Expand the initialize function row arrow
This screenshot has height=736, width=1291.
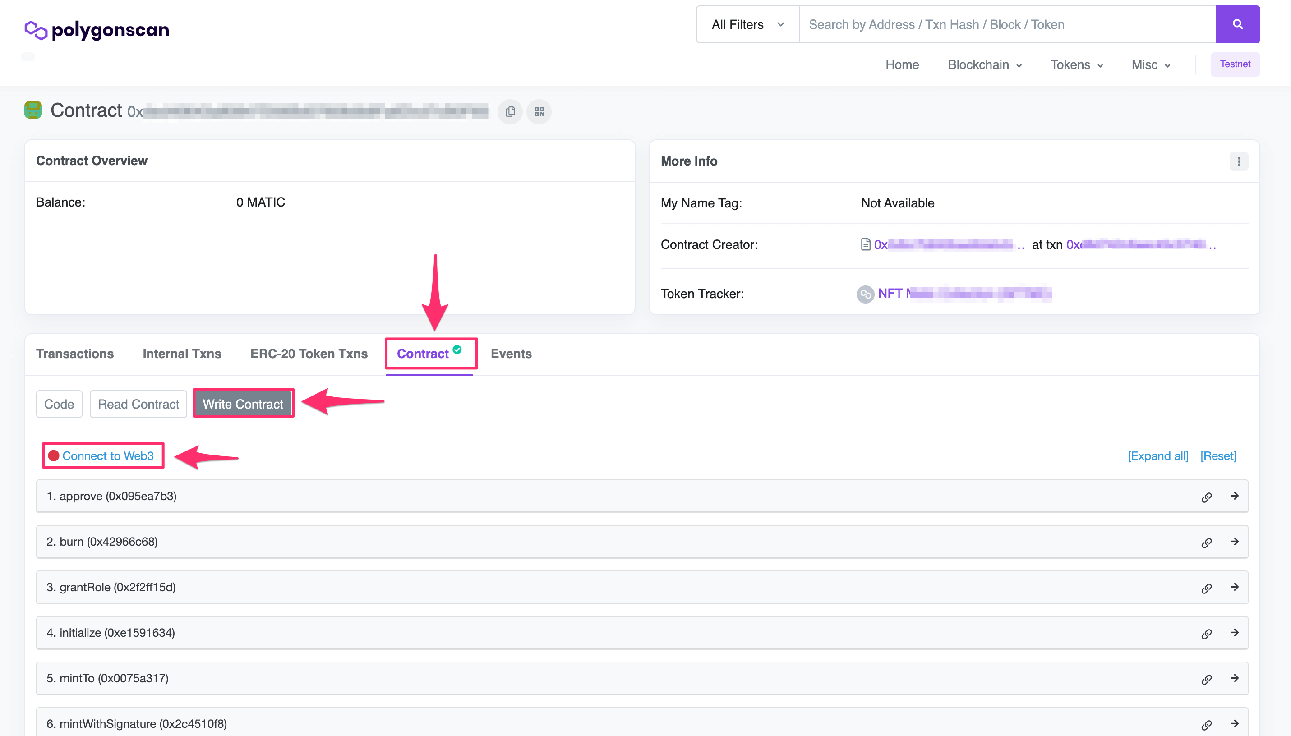[x=1234, y=632]
